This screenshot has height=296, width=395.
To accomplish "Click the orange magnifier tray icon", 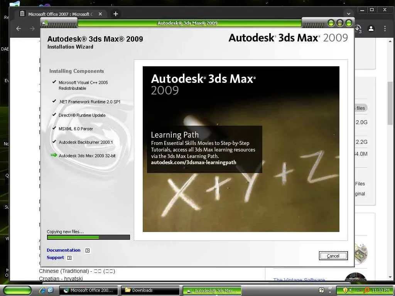I will (x=366, y=290).
